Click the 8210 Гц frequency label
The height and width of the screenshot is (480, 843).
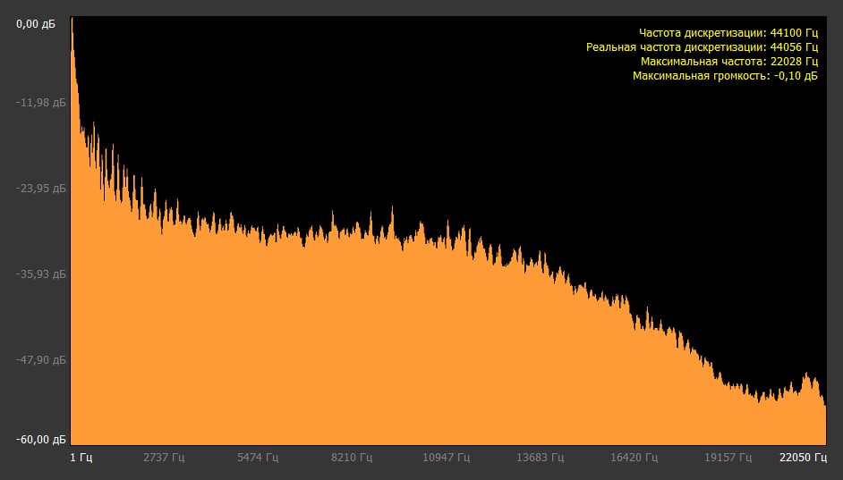[352, 458]
